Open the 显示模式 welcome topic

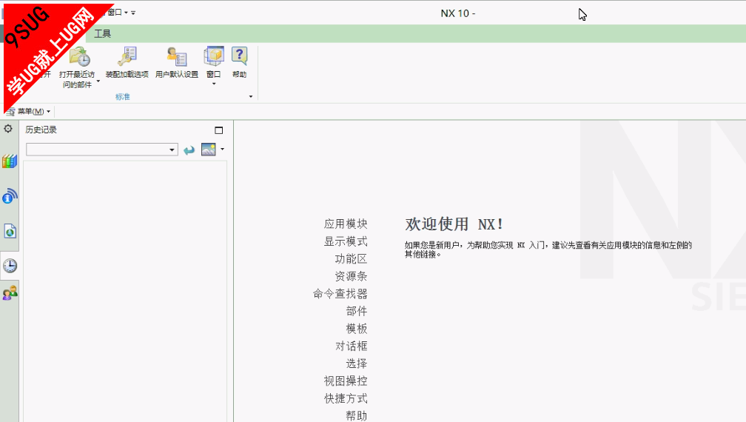(x=346, y=241)
